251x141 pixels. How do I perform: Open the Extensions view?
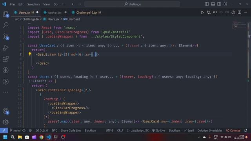click(x=5, y=59)
